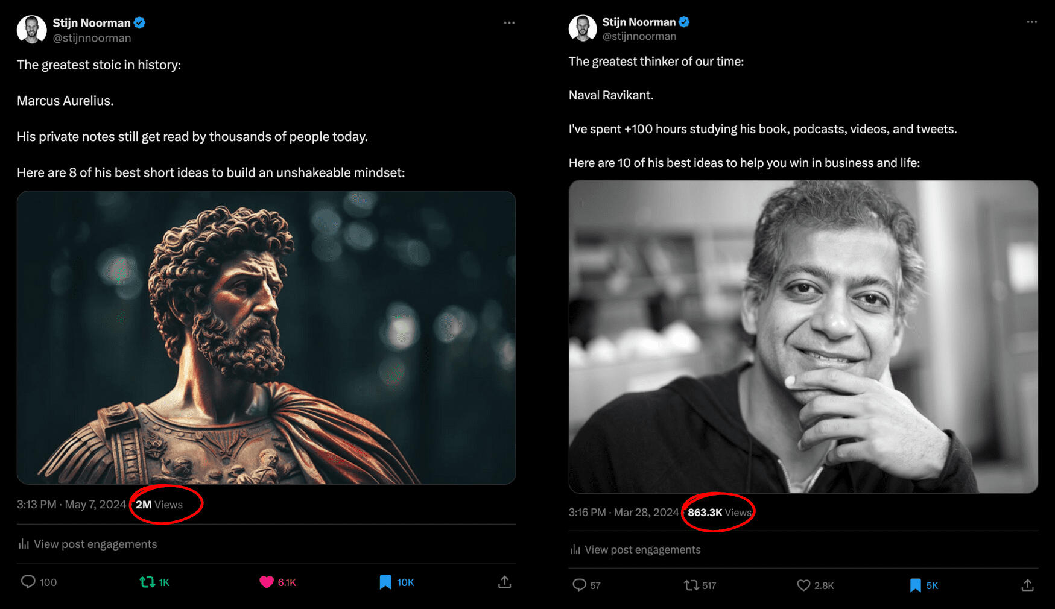
Task: Click retweet icon on Marcus Aurelius post
Action: (147, 582)
